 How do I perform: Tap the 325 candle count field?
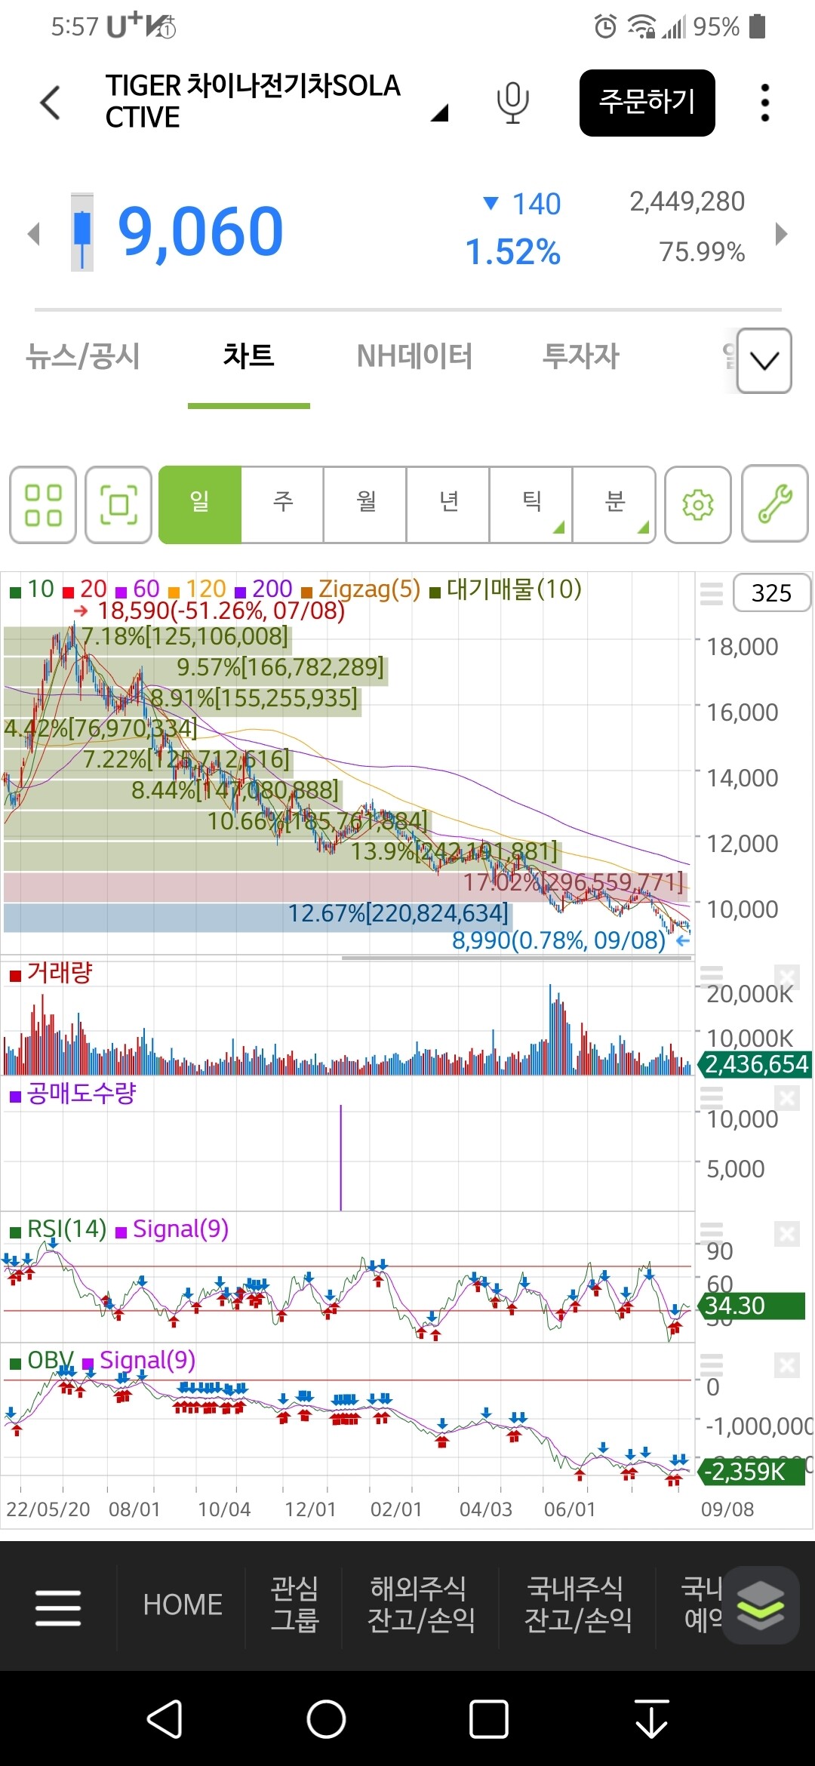tap(771, 593)
